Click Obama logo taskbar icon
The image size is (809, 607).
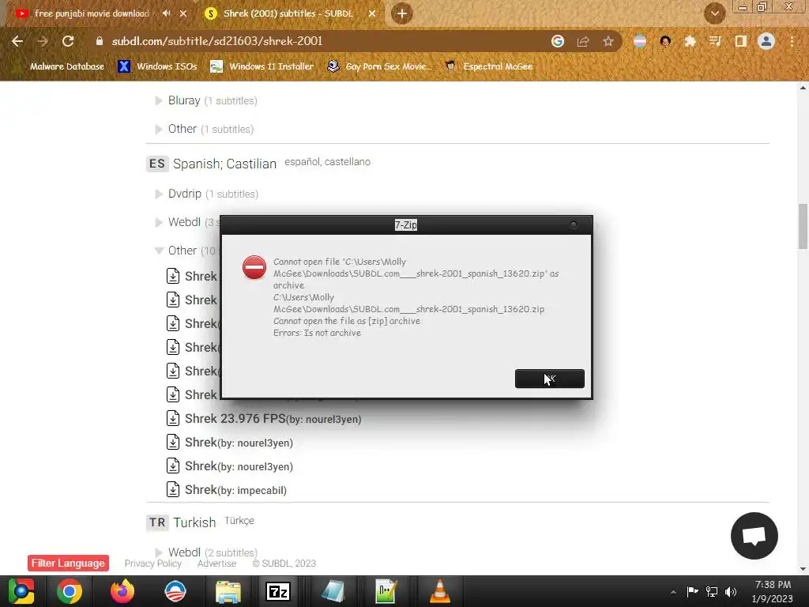pyautogui.click(x=175, y=591)
